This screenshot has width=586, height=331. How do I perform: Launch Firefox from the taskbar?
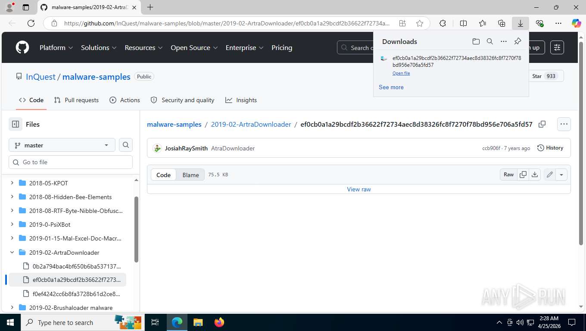(x=219, y=322)
